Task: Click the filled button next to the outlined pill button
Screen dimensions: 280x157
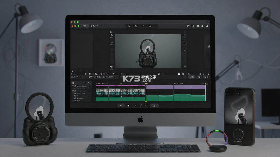Action: (x=199, y=77)
